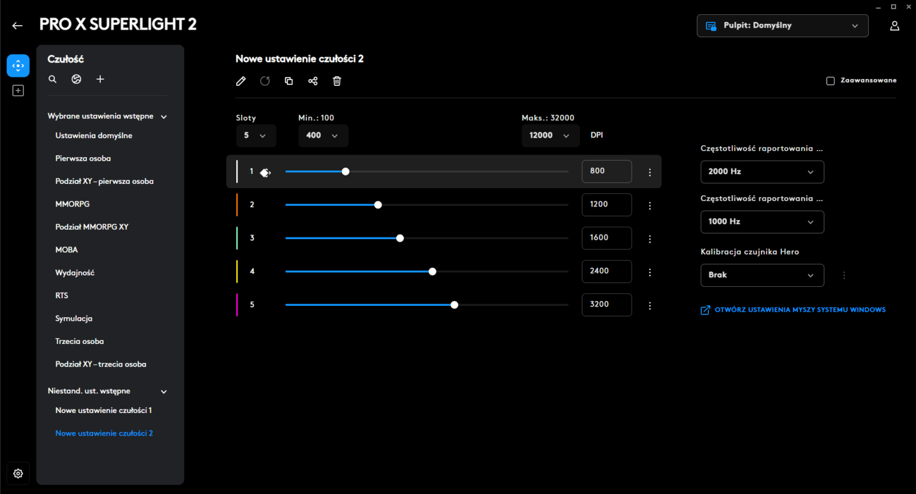Select the Trzecia osoba preset
Image resolution: width=916 pixels, height=494 pixels.
coord(79,342)
